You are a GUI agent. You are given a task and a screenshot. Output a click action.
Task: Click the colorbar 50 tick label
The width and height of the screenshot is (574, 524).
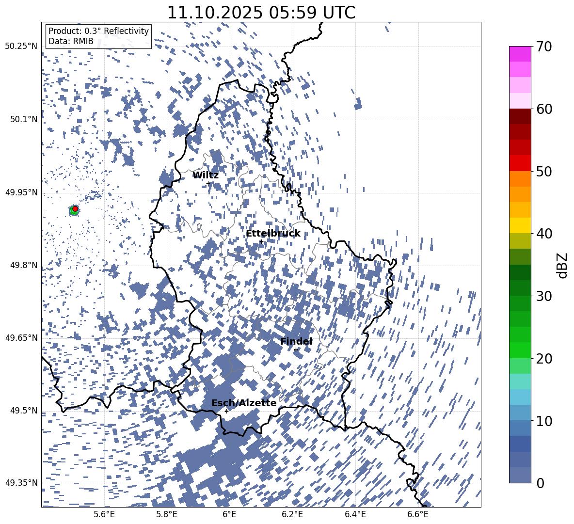[x=544, y=172]
